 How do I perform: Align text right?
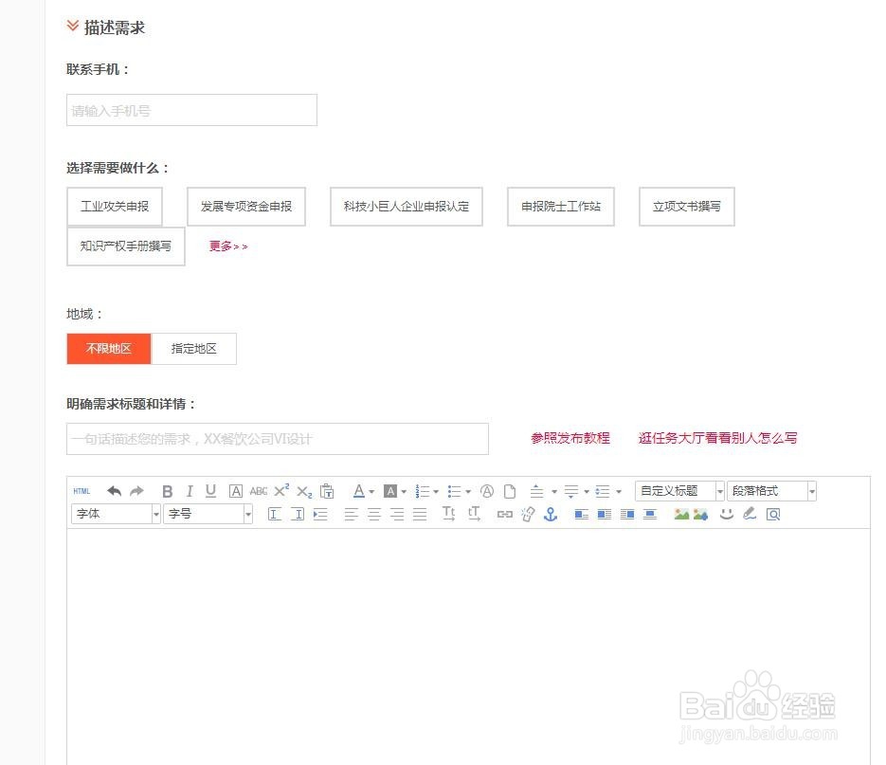pos(397,514)
